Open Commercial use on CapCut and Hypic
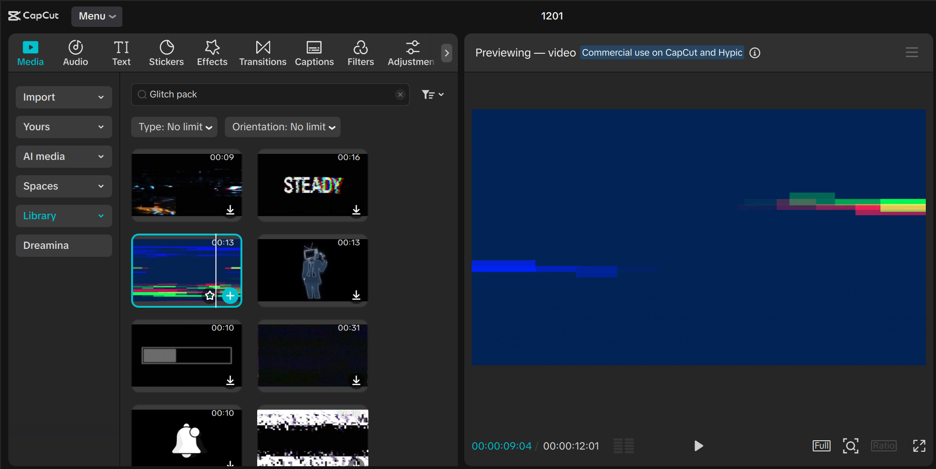936x469 pixels. click(x=662, y=52)
